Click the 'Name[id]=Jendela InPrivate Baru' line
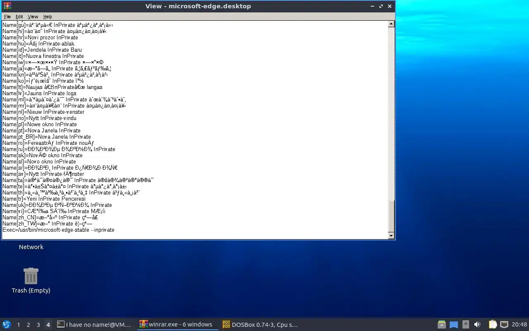 point(42,50)
